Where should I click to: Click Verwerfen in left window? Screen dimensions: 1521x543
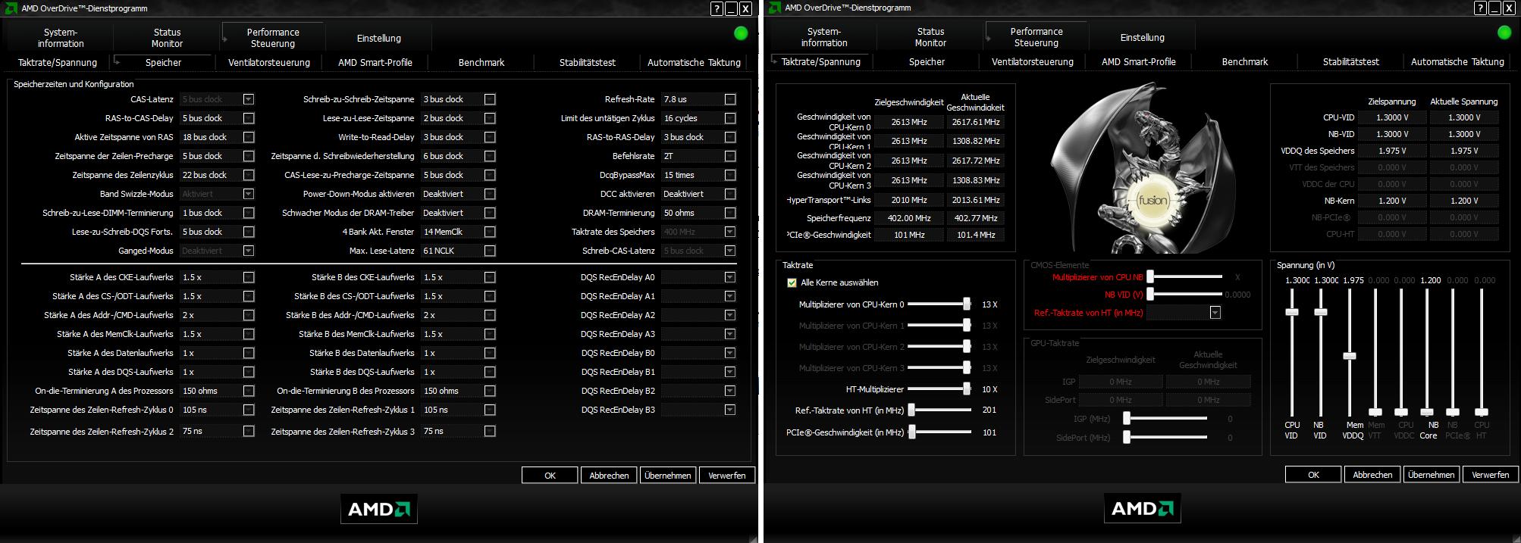727,476
